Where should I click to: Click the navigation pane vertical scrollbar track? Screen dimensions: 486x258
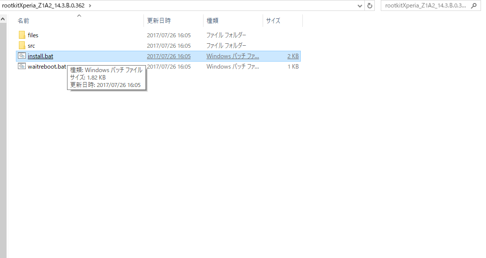tap(3, 140)
